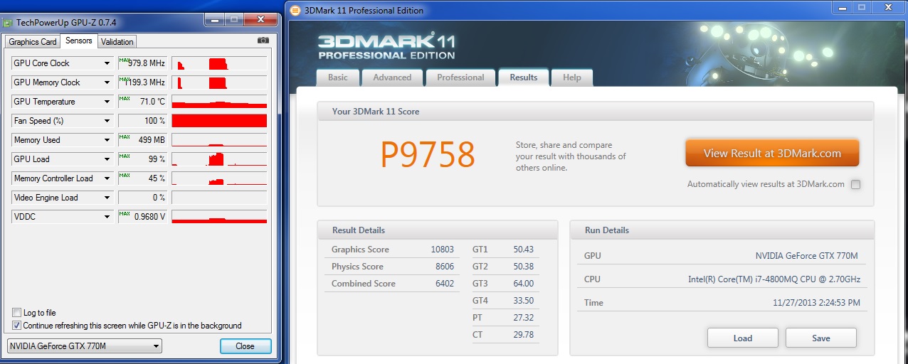Click View Result at 3DMark.com button
This screenshot has width=908, height=364.
click(x=772, y=153)
